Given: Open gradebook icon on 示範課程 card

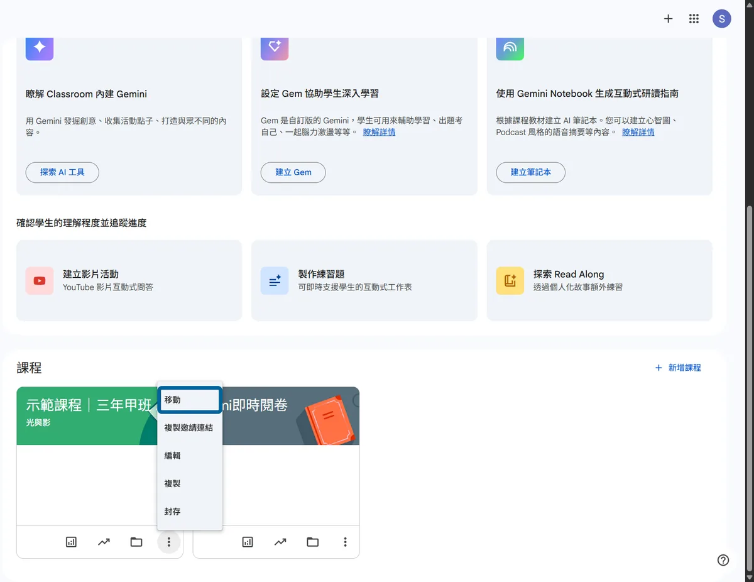Looking at the screenshot, I should pos(71,542).
